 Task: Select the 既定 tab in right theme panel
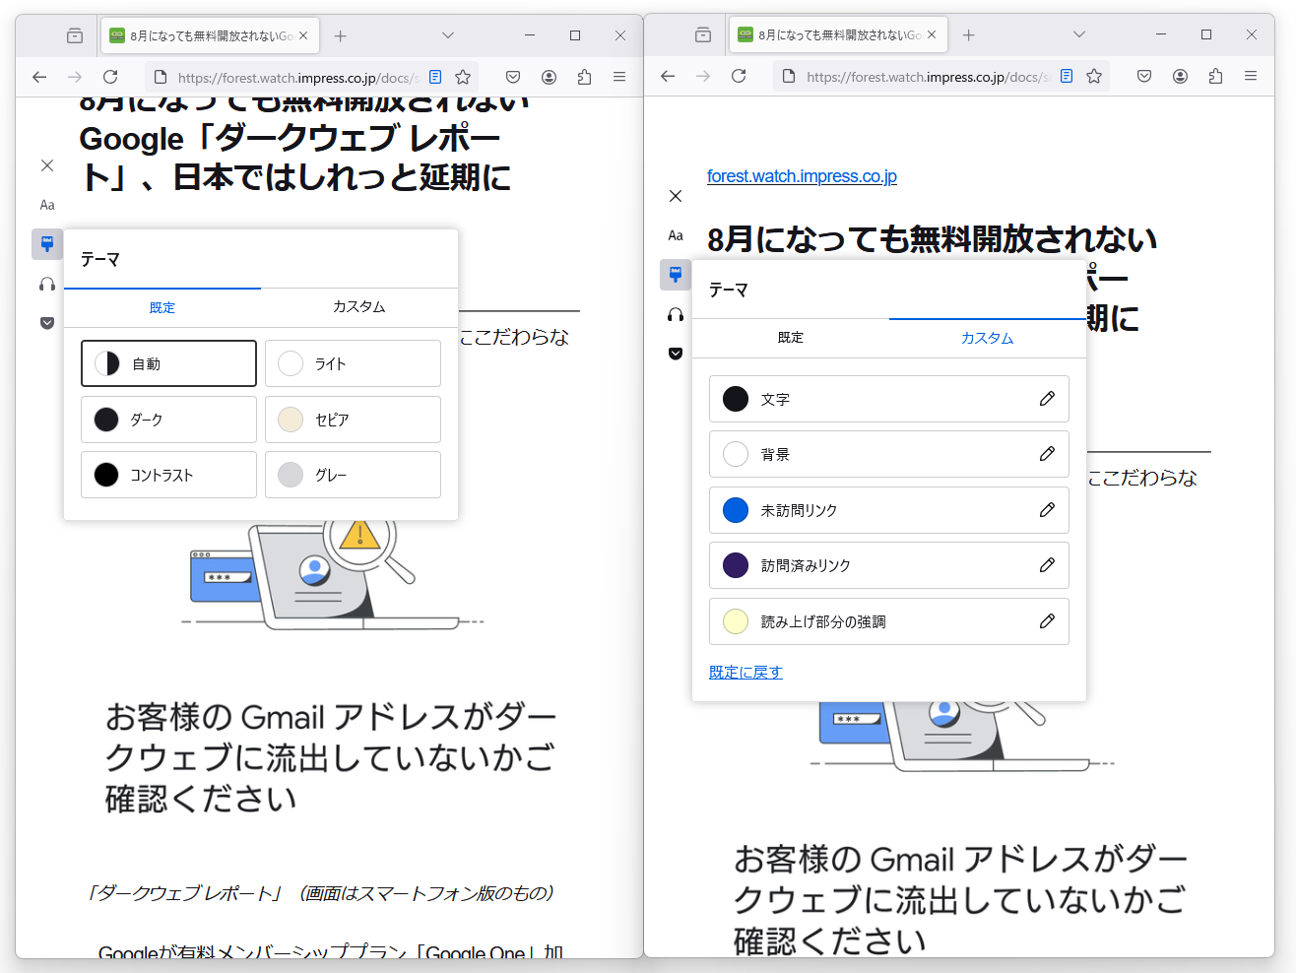tap(790, 338)
